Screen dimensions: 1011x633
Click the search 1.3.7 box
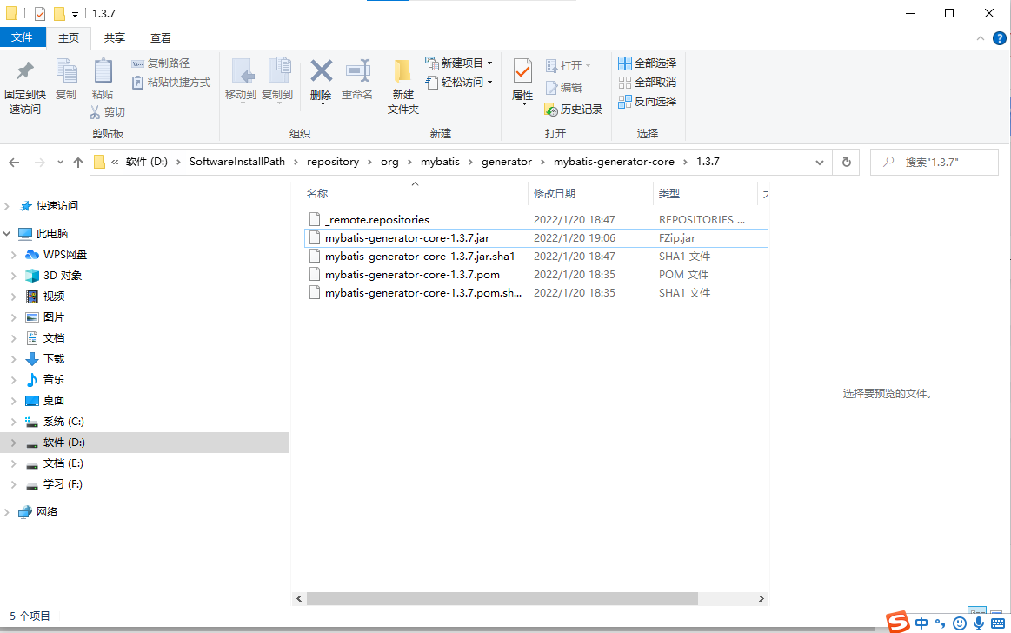point(935,163)
